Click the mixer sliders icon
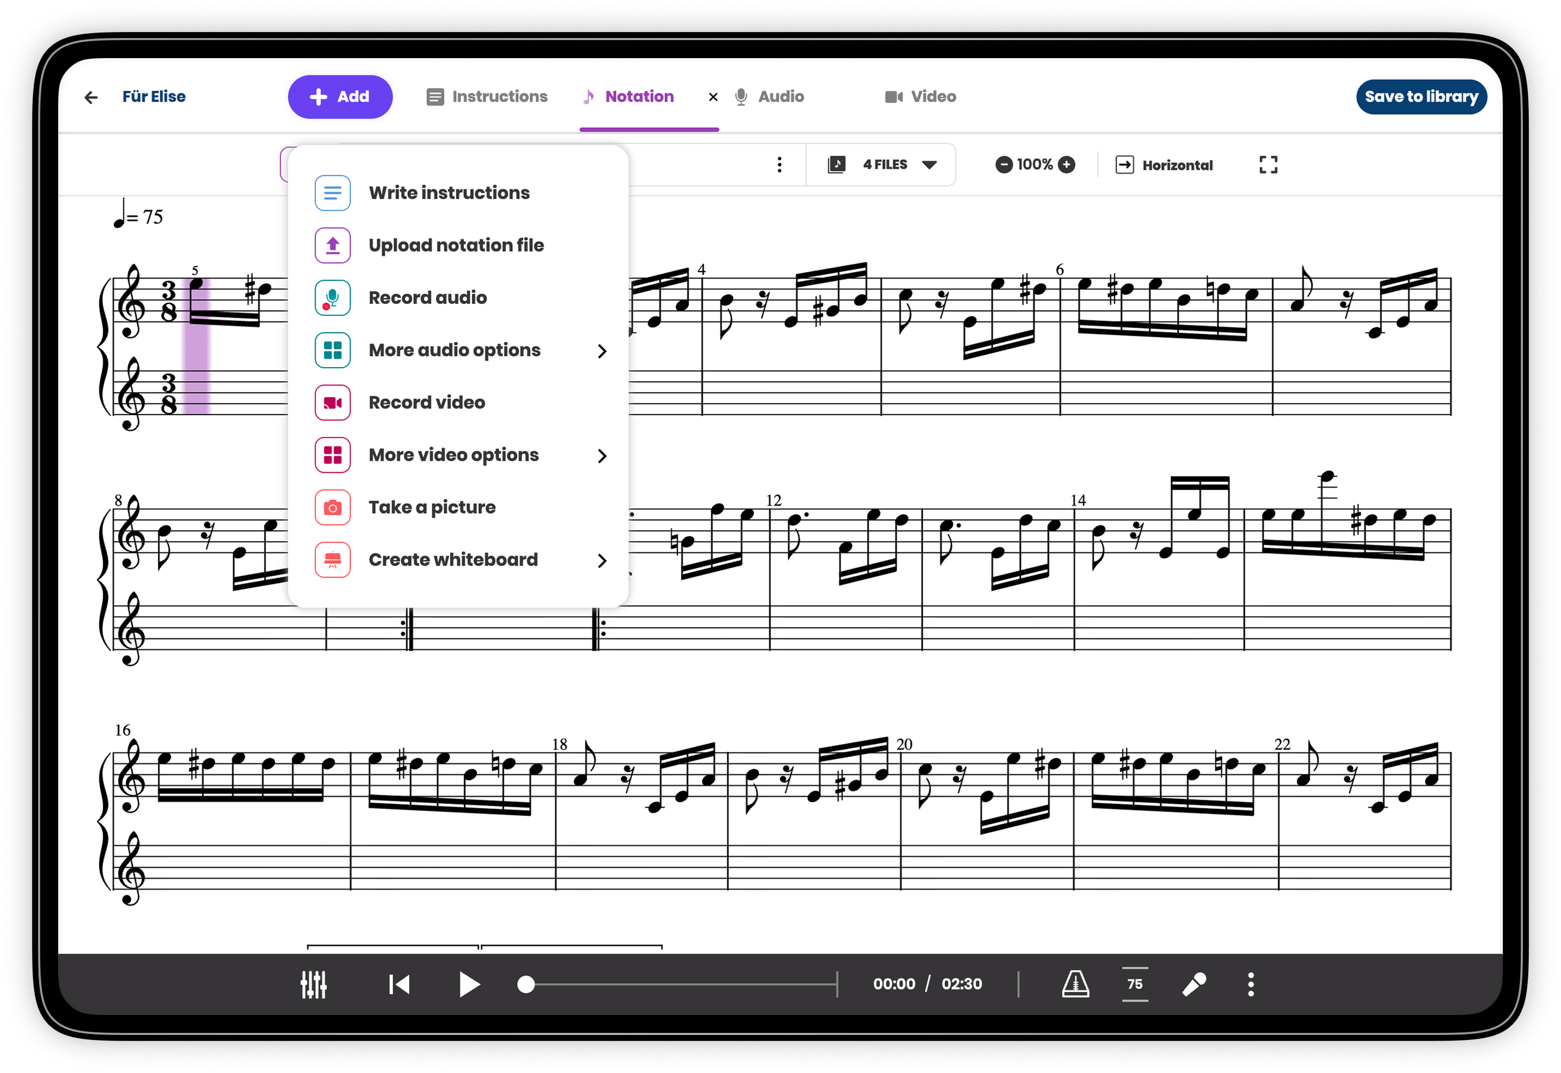1561x1073 pixels. point(313,984)
